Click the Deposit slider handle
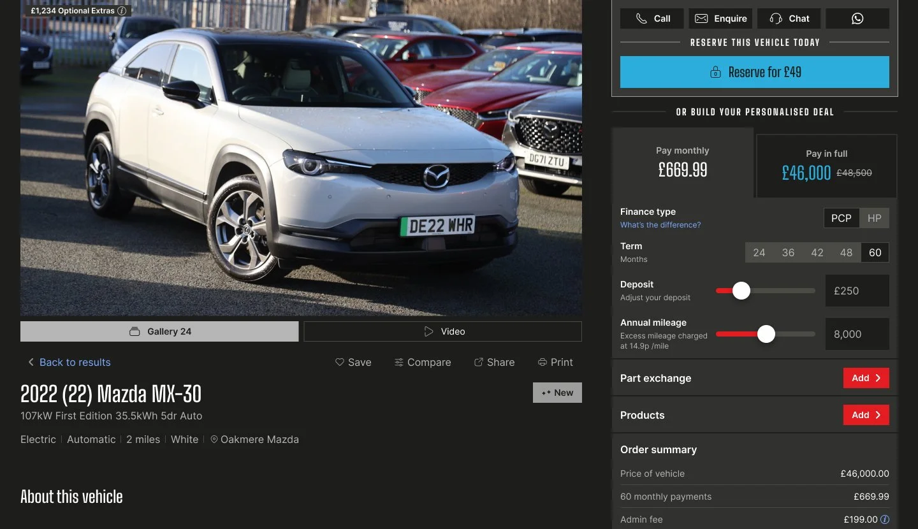The width and height of the screenshot is (918, 529). (741, 291)
